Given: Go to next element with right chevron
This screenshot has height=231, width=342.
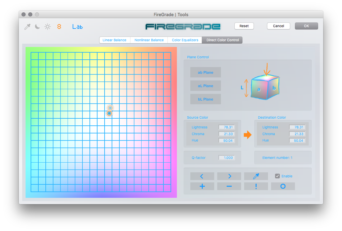Looking at the screenshot, I should 229,176.
